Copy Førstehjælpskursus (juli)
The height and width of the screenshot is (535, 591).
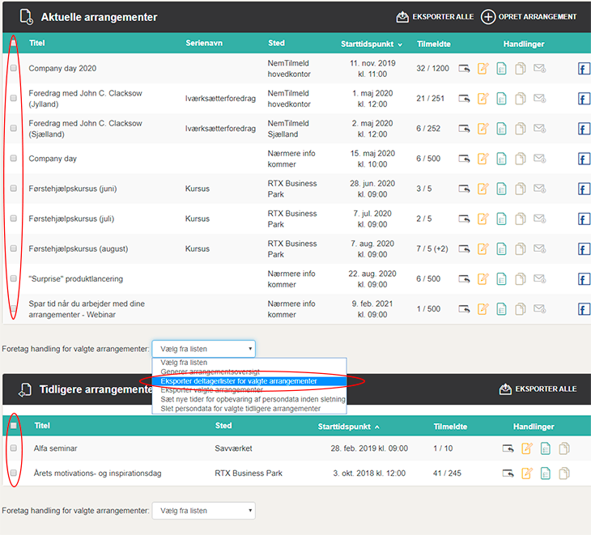[520, 219]
